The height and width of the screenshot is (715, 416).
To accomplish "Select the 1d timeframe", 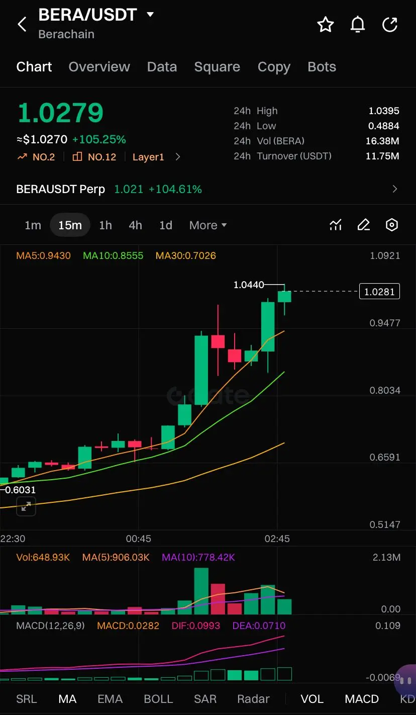I will (x=166, y=225).
